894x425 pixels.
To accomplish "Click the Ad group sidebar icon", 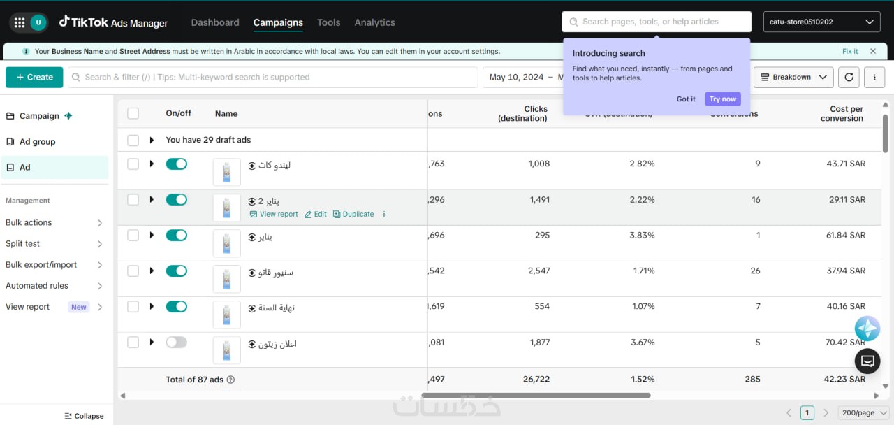I will (x=10, y=142).
